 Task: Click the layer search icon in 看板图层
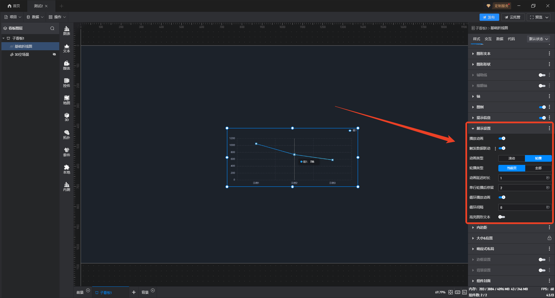52,28
